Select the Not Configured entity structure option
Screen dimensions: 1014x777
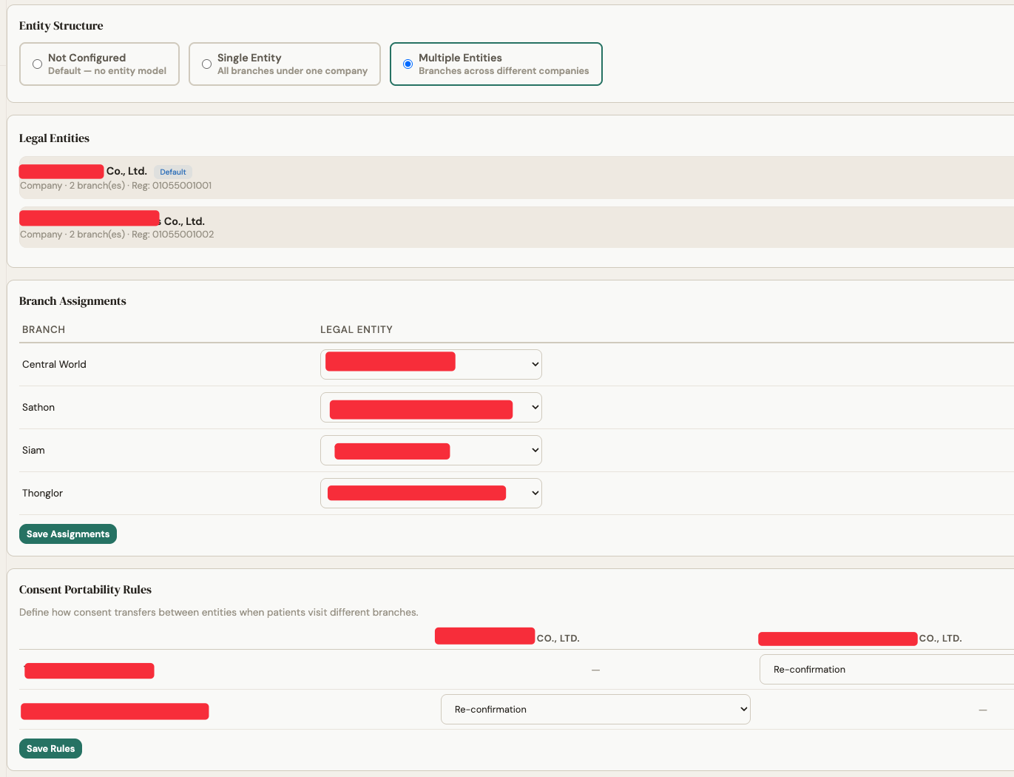(37, 64)
